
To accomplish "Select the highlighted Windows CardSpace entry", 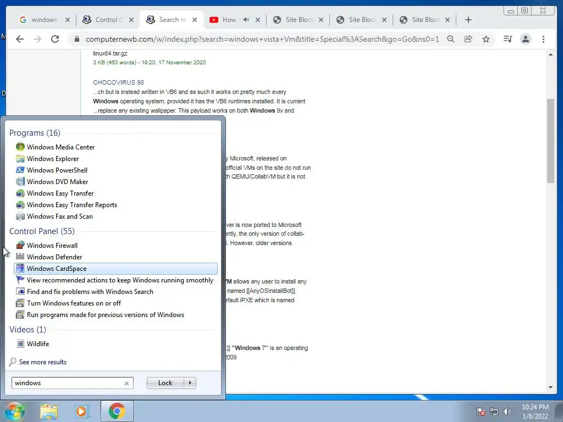I will (x=115, y=268).
